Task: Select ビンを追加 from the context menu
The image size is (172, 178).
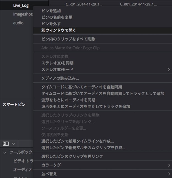Action: (51, 11)
